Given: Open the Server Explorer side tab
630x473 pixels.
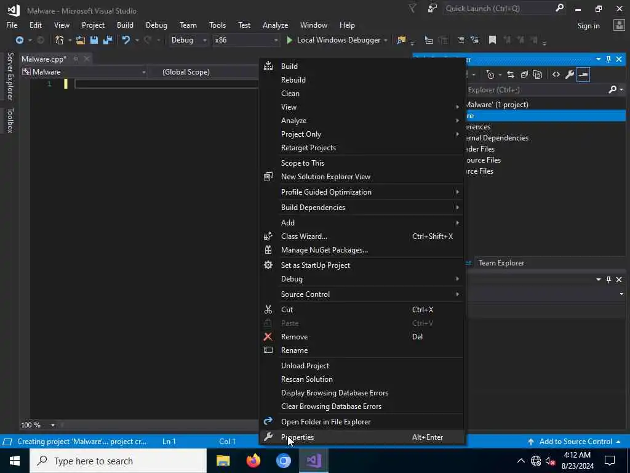Looking at the screenshot, I should click(10, 76).
